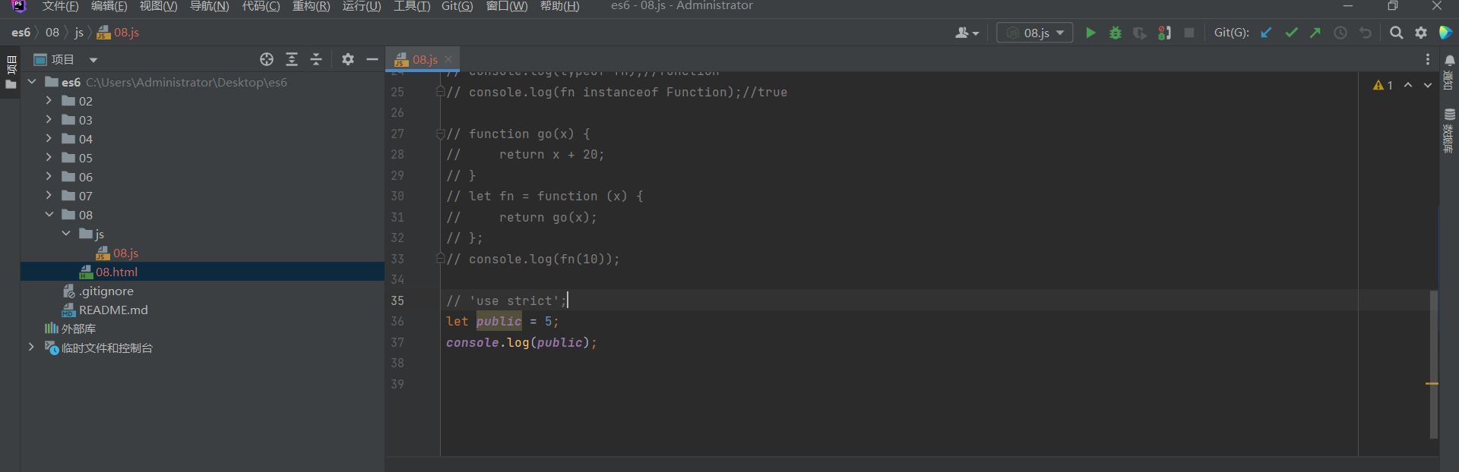Screen dimensions: 1459x472
Task: Select 08.html in project tree
Action: pos(116,272)
